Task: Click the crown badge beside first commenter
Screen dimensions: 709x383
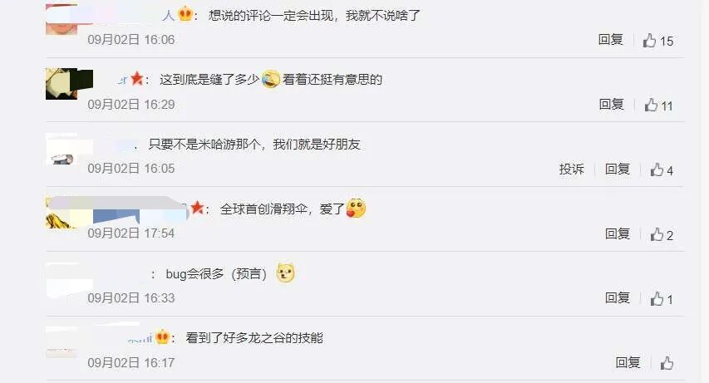Action: click(185, 14)
